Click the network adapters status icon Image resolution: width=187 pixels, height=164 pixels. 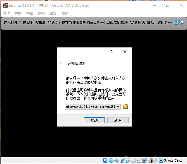122,160
